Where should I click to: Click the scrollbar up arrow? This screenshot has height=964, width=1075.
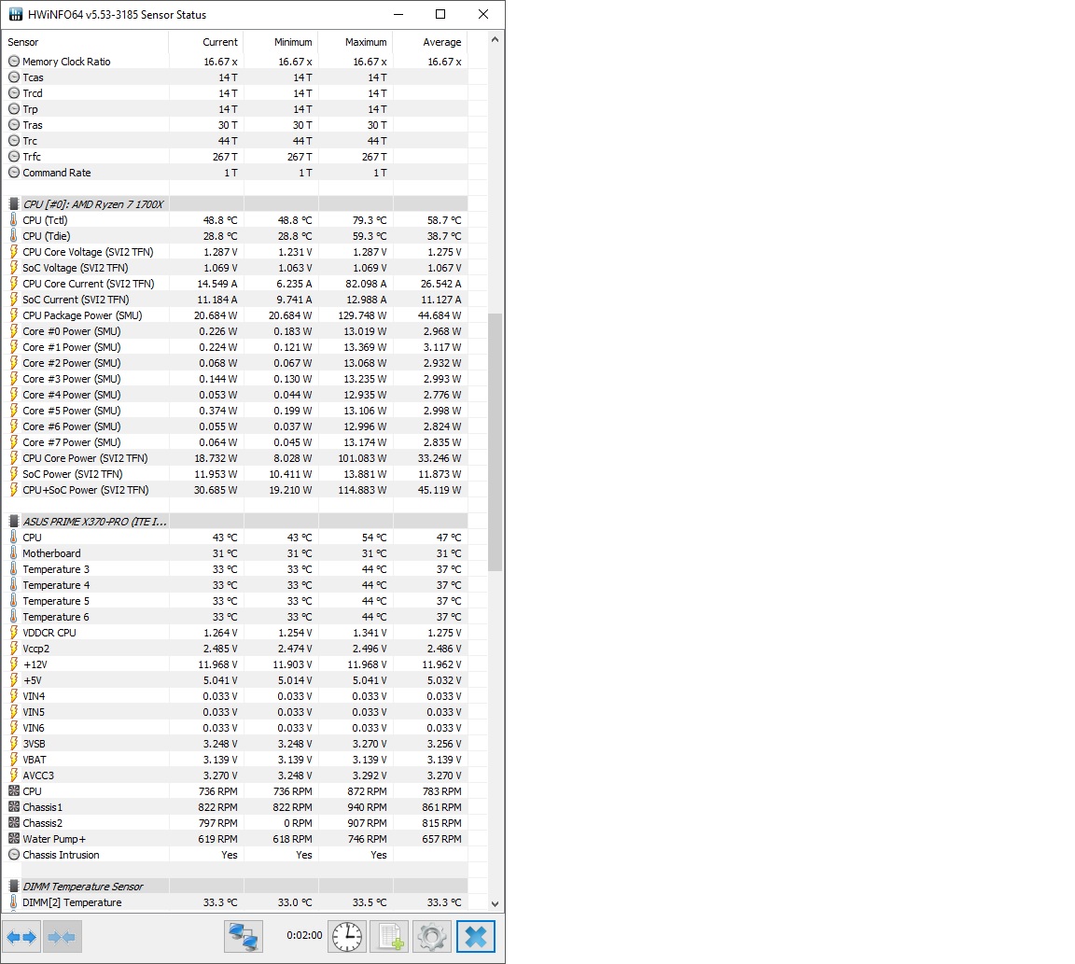495,40
